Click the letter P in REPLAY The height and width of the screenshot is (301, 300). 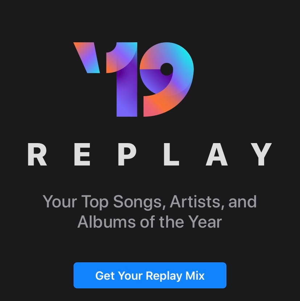[127, 154]
